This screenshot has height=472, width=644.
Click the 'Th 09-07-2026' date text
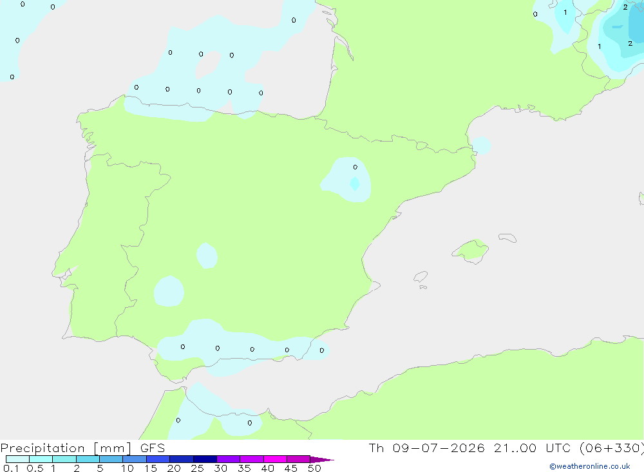click(427, 448)
